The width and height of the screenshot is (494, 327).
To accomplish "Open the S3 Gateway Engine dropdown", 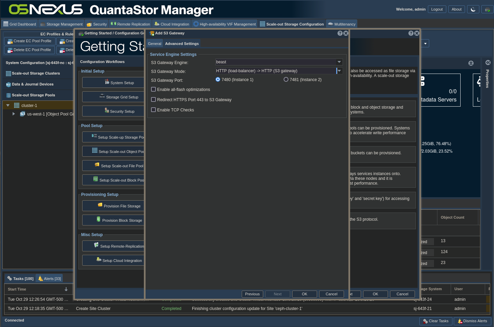I will tap(339, 62).
